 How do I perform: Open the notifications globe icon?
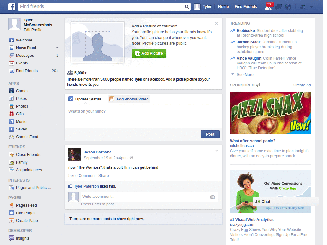(x=288, y=7)
